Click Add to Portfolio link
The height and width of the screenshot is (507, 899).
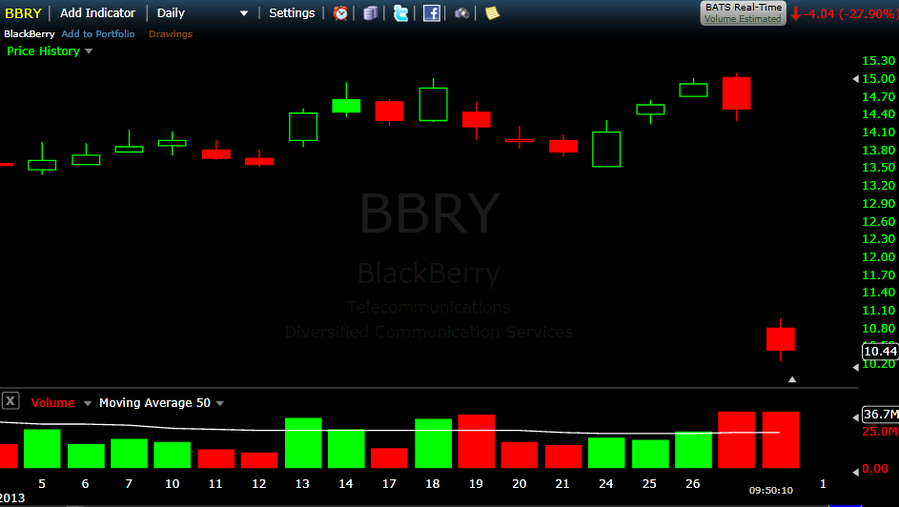click(98, 33)
